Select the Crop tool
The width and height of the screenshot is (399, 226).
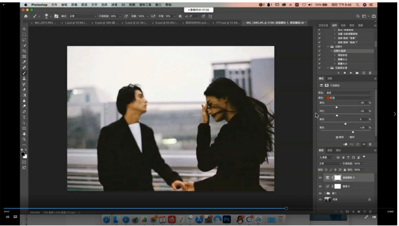(x=24, y=51)
